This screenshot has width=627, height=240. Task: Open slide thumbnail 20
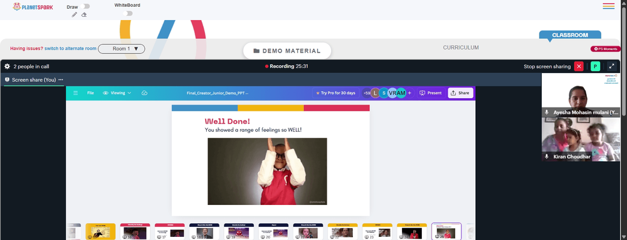click(x=273, y=232)
